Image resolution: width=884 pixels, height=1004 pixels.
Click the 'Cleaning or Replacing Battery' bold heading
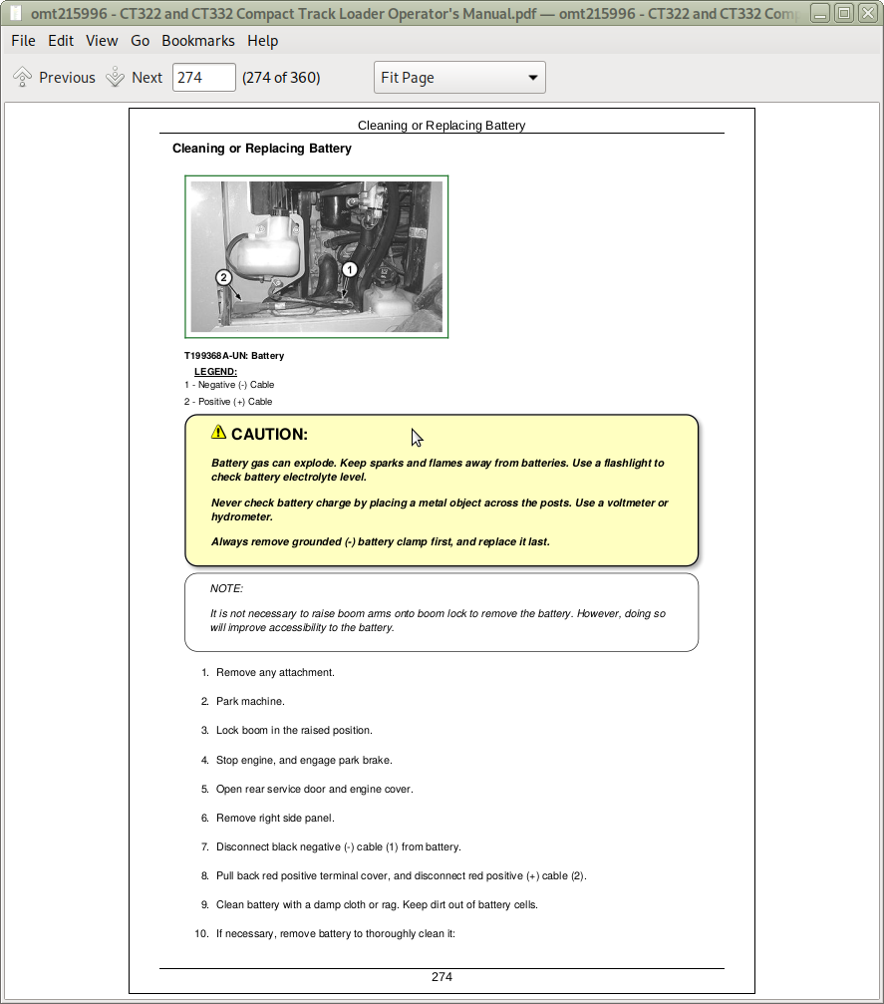[x=262, y=149]
